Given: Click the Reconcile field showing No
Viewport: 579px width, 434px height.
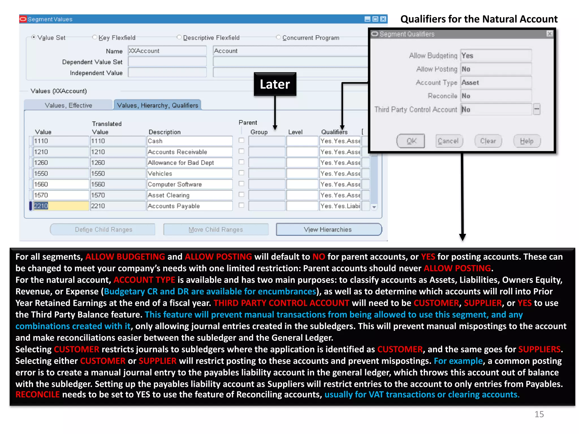Looking at the screenshot, I should pos(496,96).
